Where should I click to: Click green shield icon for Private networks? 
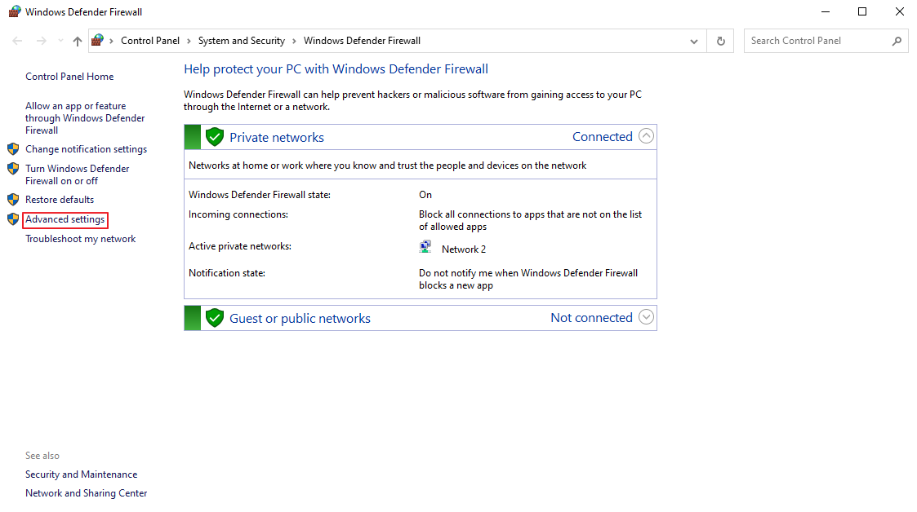tap(215, 137)
